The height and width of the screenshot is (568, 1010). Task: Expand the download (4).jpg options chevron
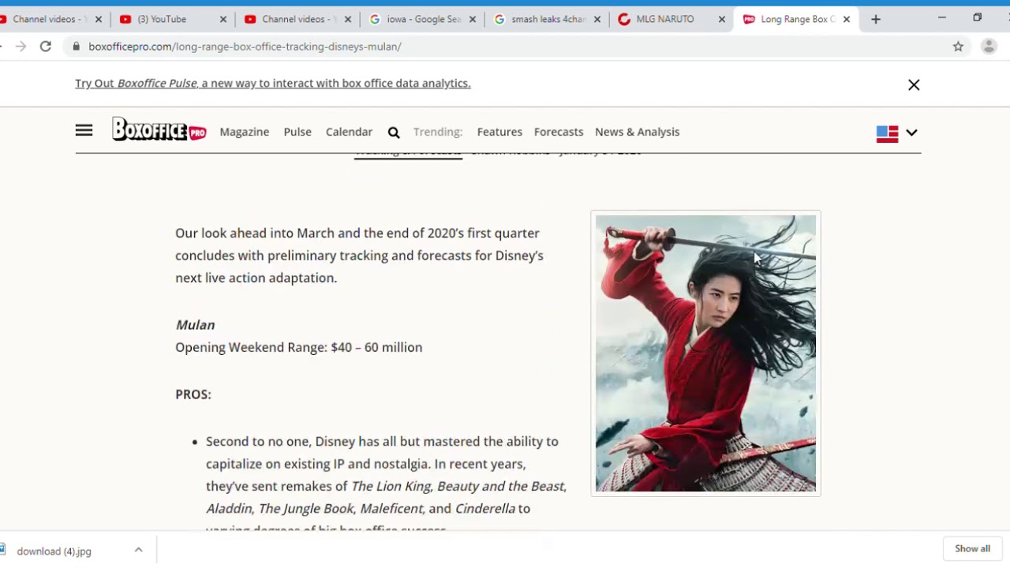pos(138,550)
